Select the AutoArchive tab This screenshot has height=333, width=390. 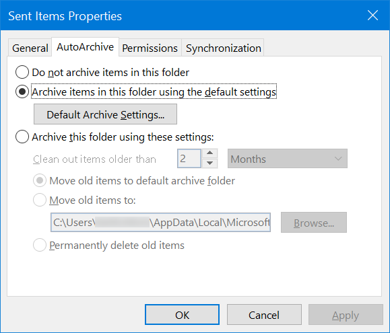pyautogui.click(x=85, y=46)
